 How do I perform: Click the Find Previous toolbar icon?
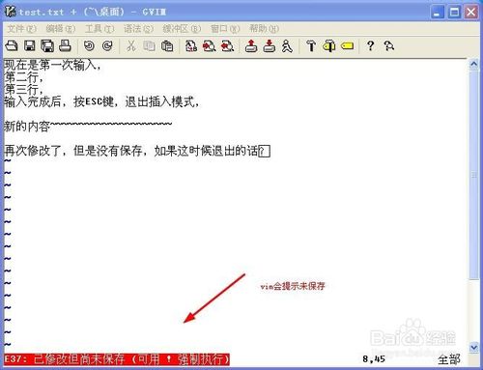pos(228,46)
